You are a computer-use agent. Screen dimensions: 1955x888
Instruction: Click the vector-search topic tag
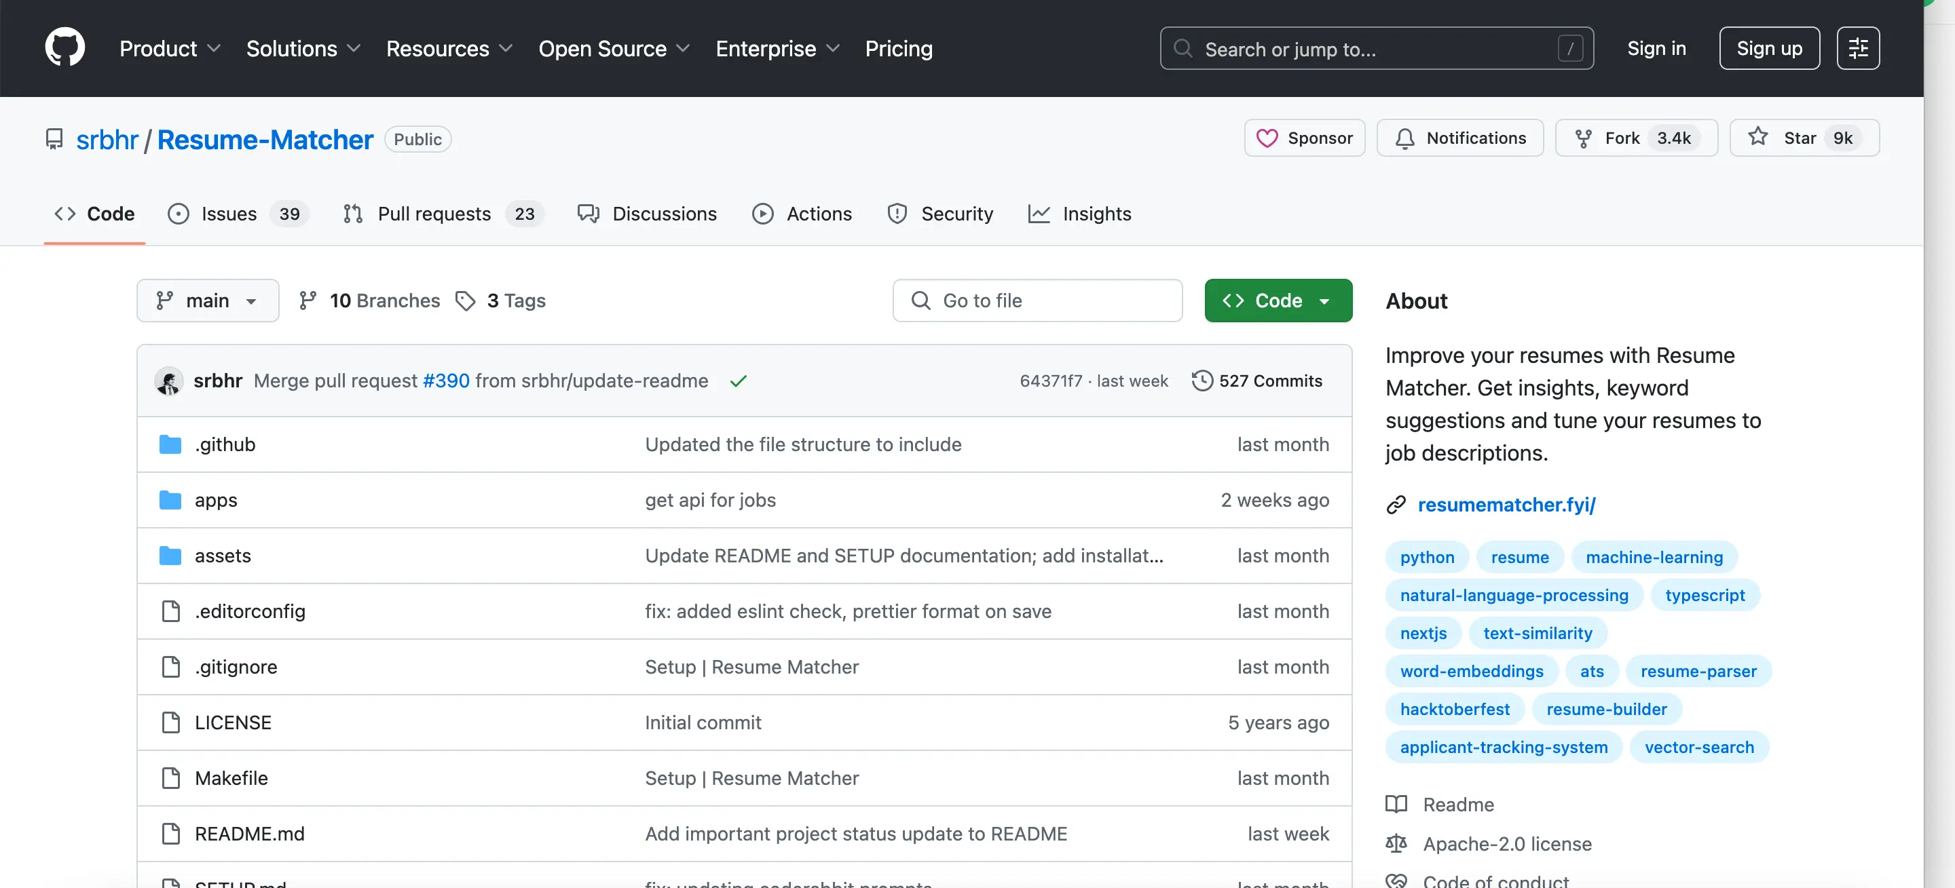tap(1699, 747)
